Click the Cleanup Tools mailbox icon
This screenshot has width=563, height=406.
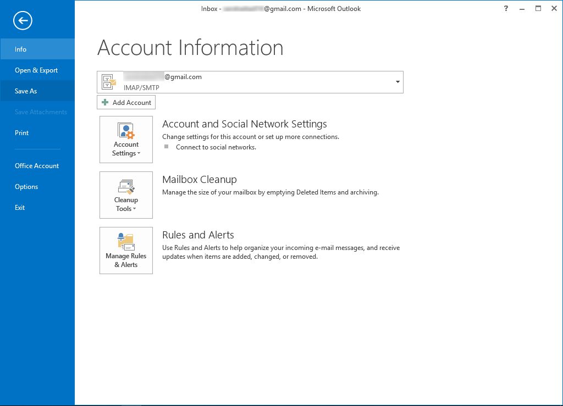tap(126, 187)
